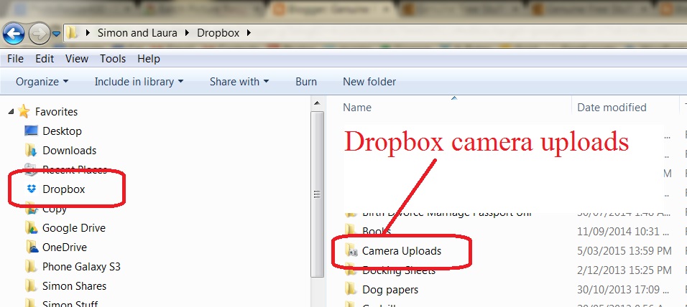Viewport: 687px width, 307px height.
Task: Open Desktop from Favorites
Action: click(x=62, y=131)
